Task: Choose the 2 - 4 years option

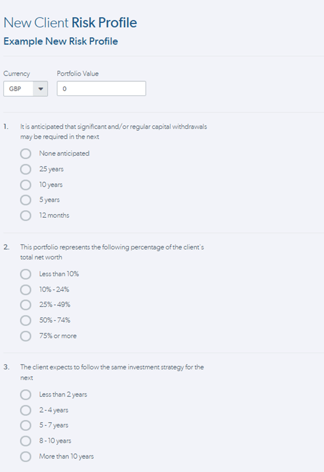Action: pos(26,411)
